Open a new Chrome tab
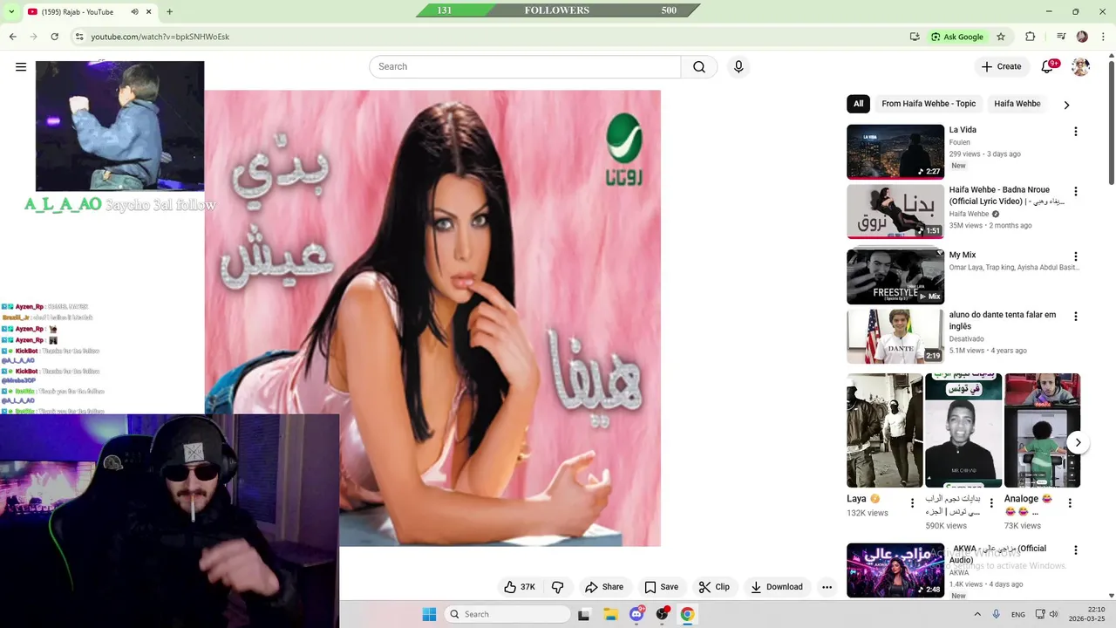Viewport: 1116px width, 628px height. [169, 11]
